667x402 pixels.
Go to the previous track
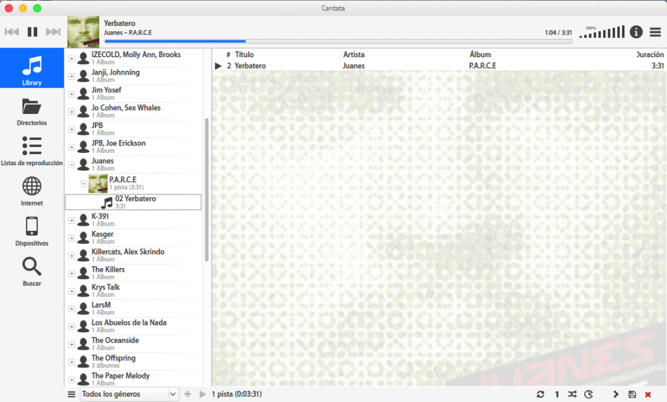click(x=12, y=32)
